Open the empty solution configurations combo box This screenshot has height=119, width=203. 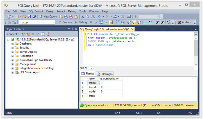click(x=149, y=17)
